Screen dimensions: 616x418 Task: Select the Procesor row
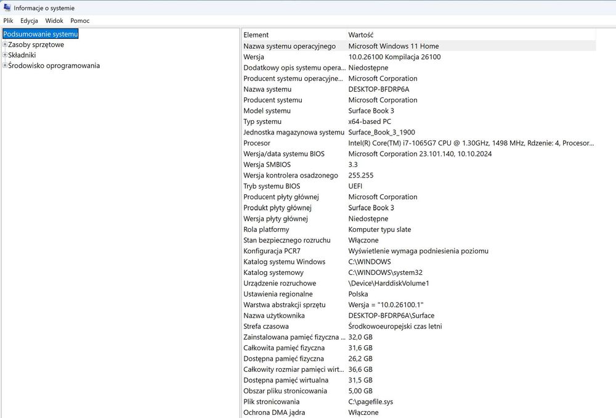tap(419, 143)
